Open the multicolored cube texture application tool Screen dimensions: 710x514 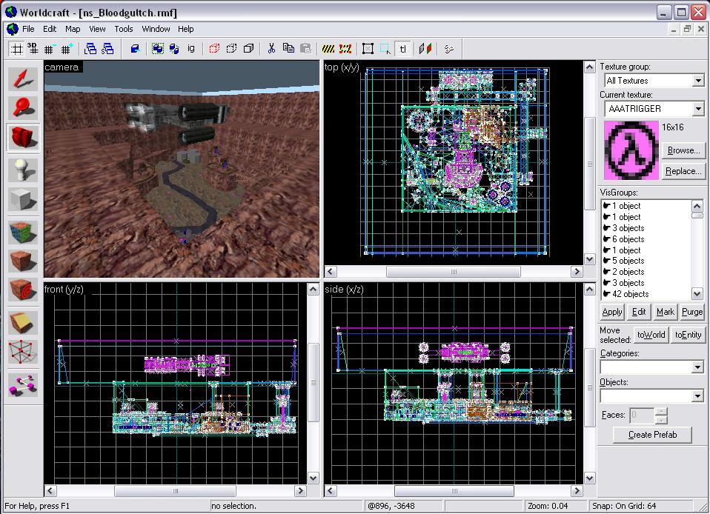click(x=23, y=233)
